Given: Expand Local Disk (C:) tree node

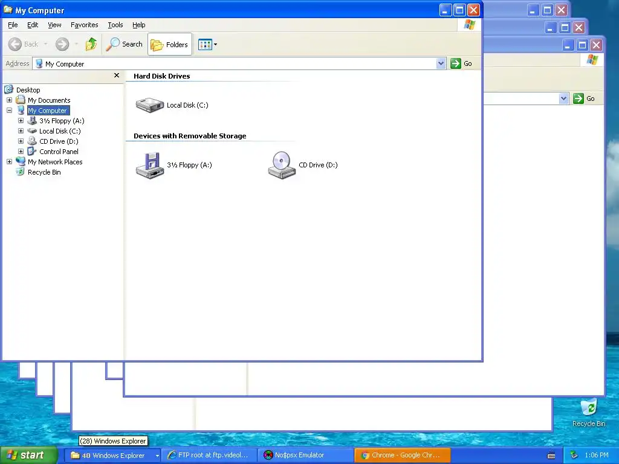Looking at the screenshot, I should click(x=21, y=131).
